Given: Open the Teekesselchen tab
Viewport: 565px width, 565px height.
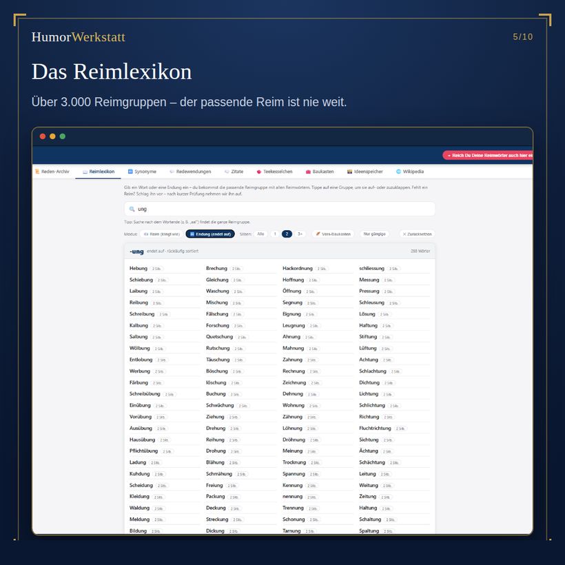Looking at the screenshot, I should pos(274,172).
